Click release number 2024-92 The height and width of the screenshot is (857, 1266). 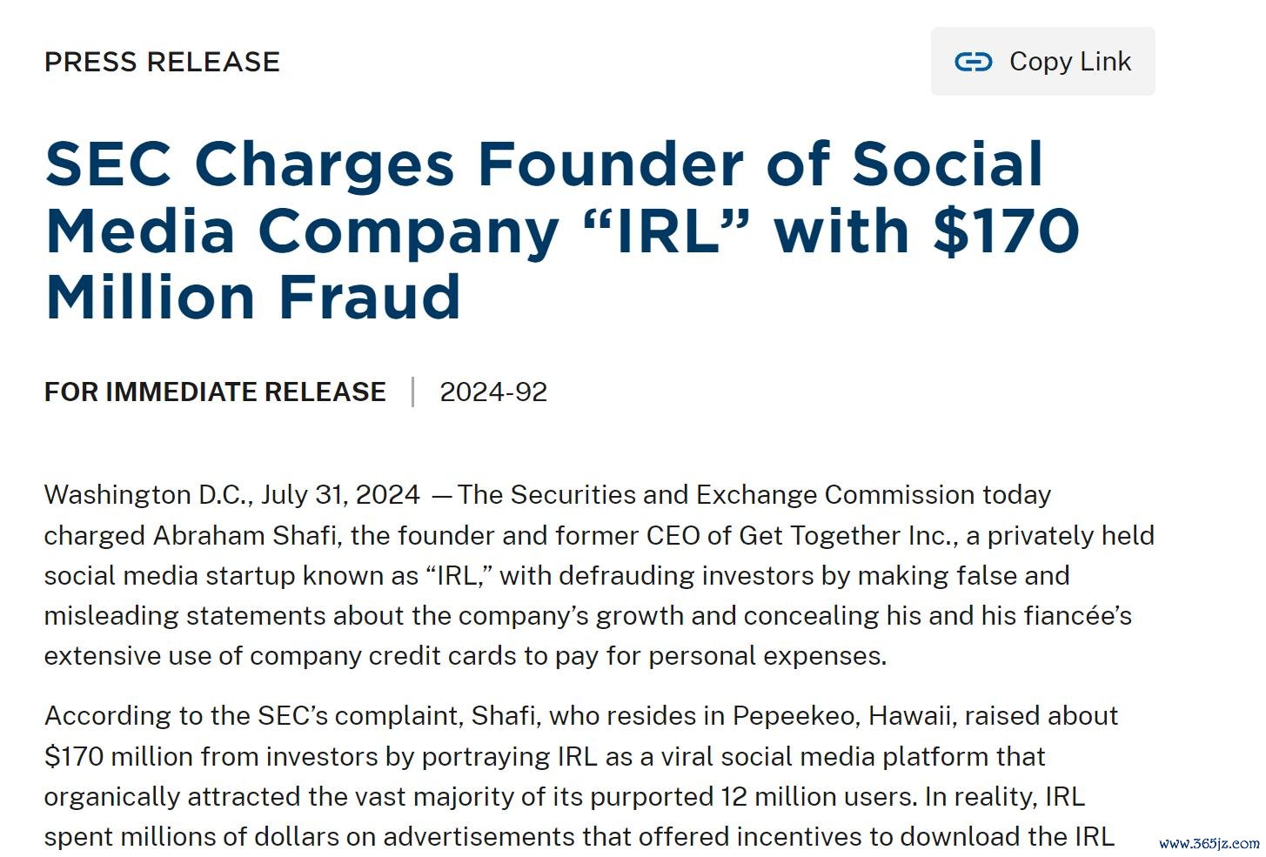pos(493,392)
